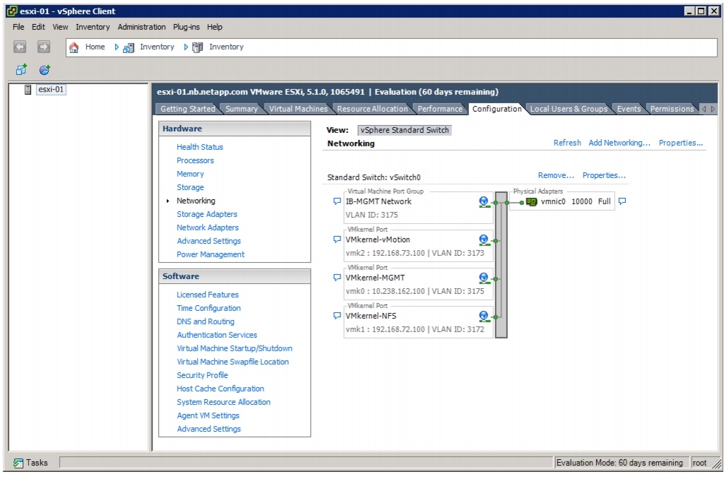Open the Licensed Features link
This screenshot has height=479, width=724.
(x=208, y=294)
